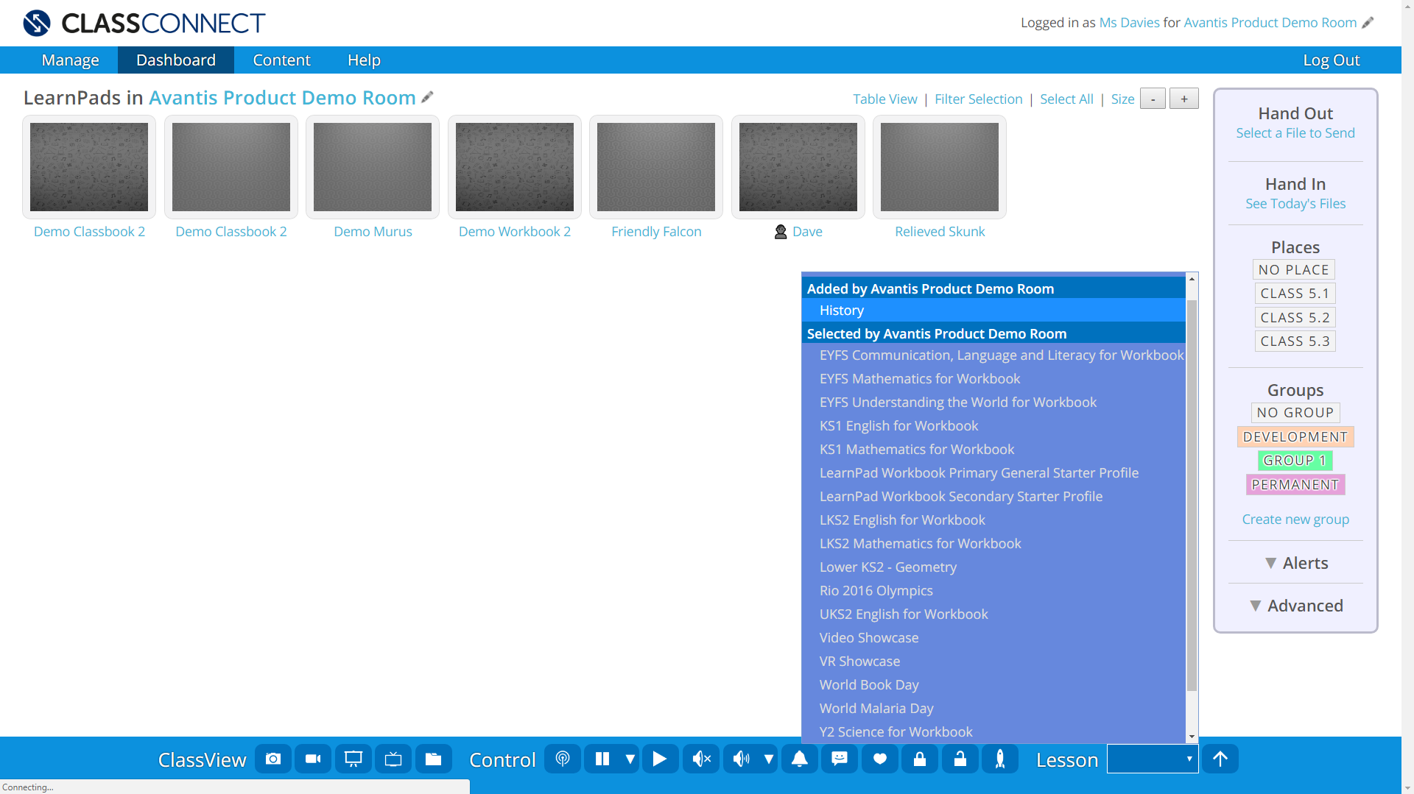Image resolution: width=1414 pixels, height=794 pixels.
Task: Select World Book Day lesson
Action: (x=993, y=685)
